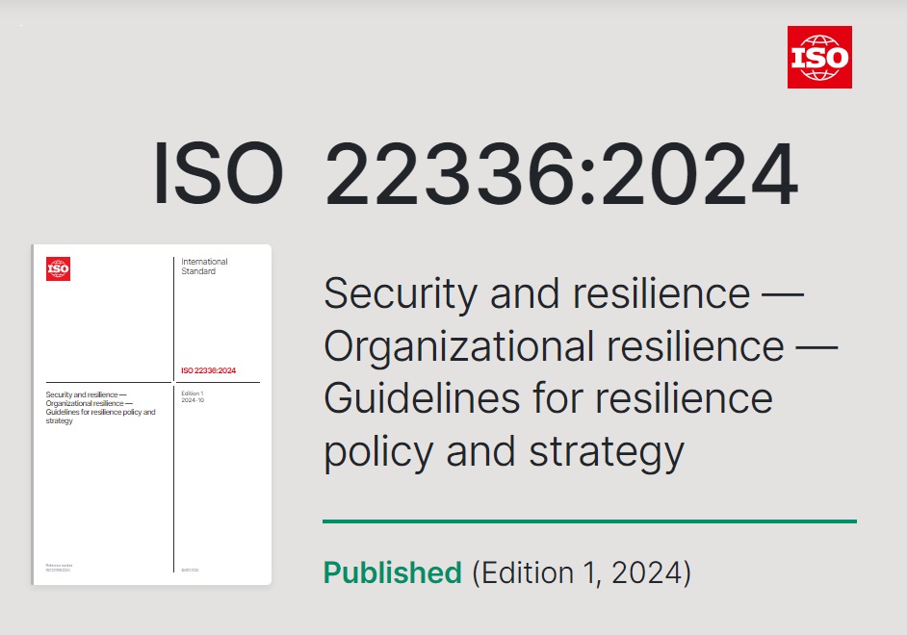Click the ISO logo on document cover

tap(58, 268)
